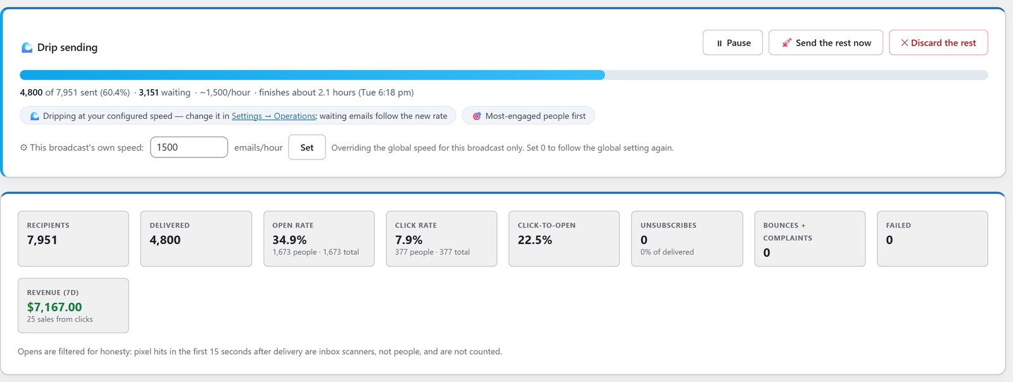Click the "Overriding the global speed" hint text

click(x=502, y=148)
